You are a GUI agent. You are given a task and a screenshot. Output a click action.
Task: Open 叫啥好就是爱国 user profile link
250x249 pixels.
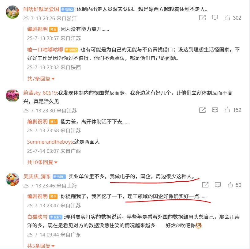coord(41,9)
